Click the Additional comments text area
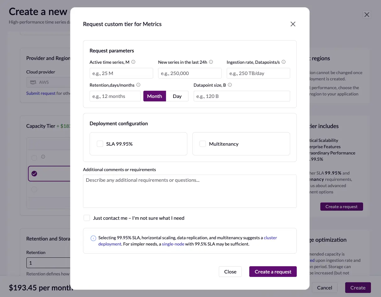 (190, 191)
